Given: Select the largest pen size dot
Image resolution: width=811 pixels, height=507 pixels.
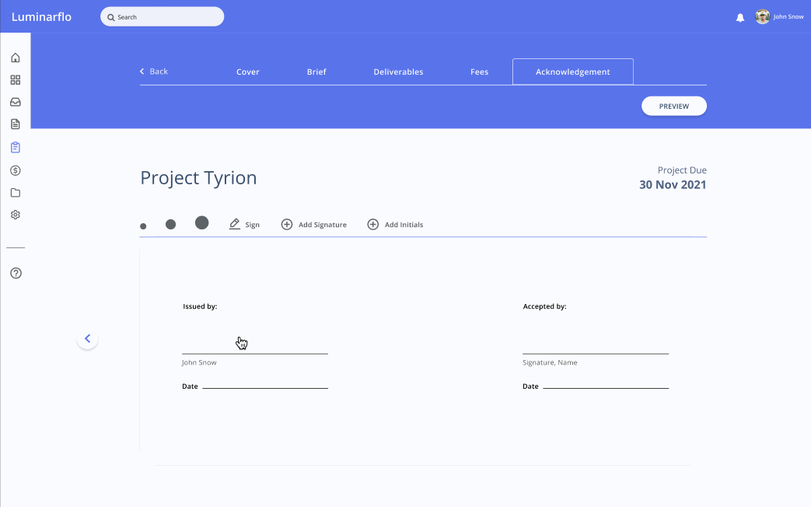Looking at the screenshot, I should pyautogui.click(x=201, y=222).
